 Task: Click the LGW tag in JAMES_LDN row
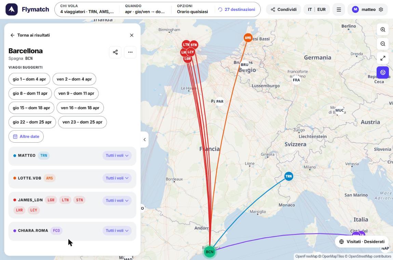pyautogui.click(x=51, y=200)
